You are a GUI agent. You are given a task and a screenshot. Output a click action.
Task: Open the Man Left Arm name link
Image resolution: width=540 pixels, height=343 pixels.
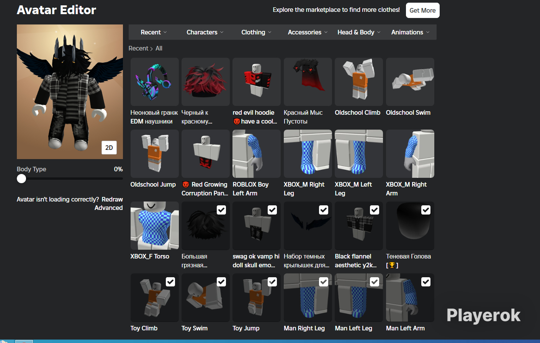pyautogui.click(x=405, y=328)
